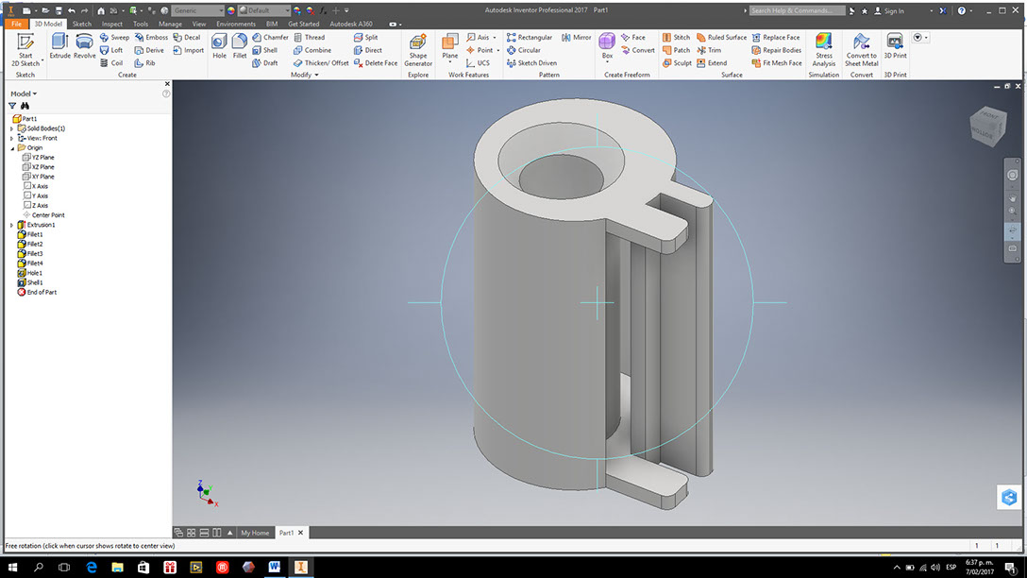Switch to the Inspect ribbon tab
This screenshot has height=578, width=1027.
(112, 24)
